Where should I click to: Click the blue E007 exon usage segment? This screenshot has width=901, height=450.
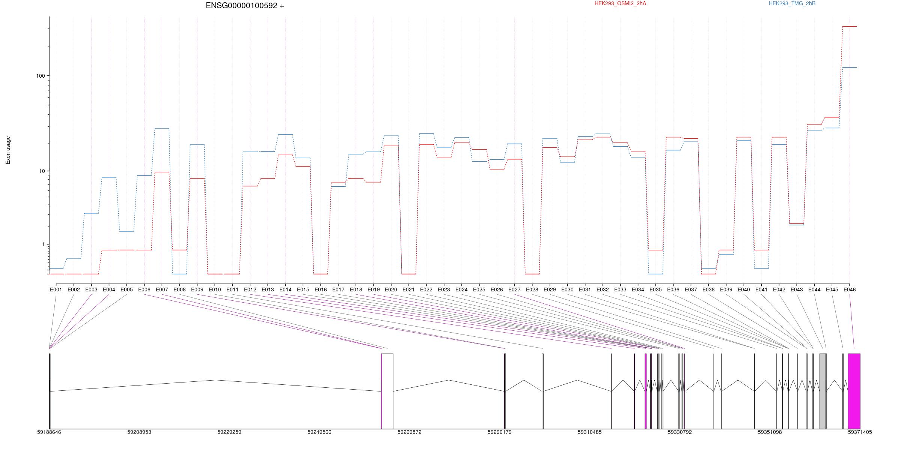click(162, 128)
